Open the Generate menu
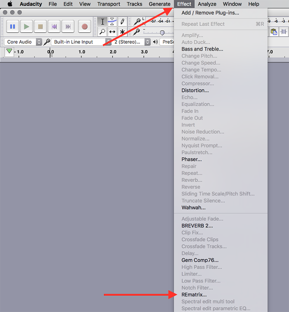 pyautogui.click(x=160, y=4)
